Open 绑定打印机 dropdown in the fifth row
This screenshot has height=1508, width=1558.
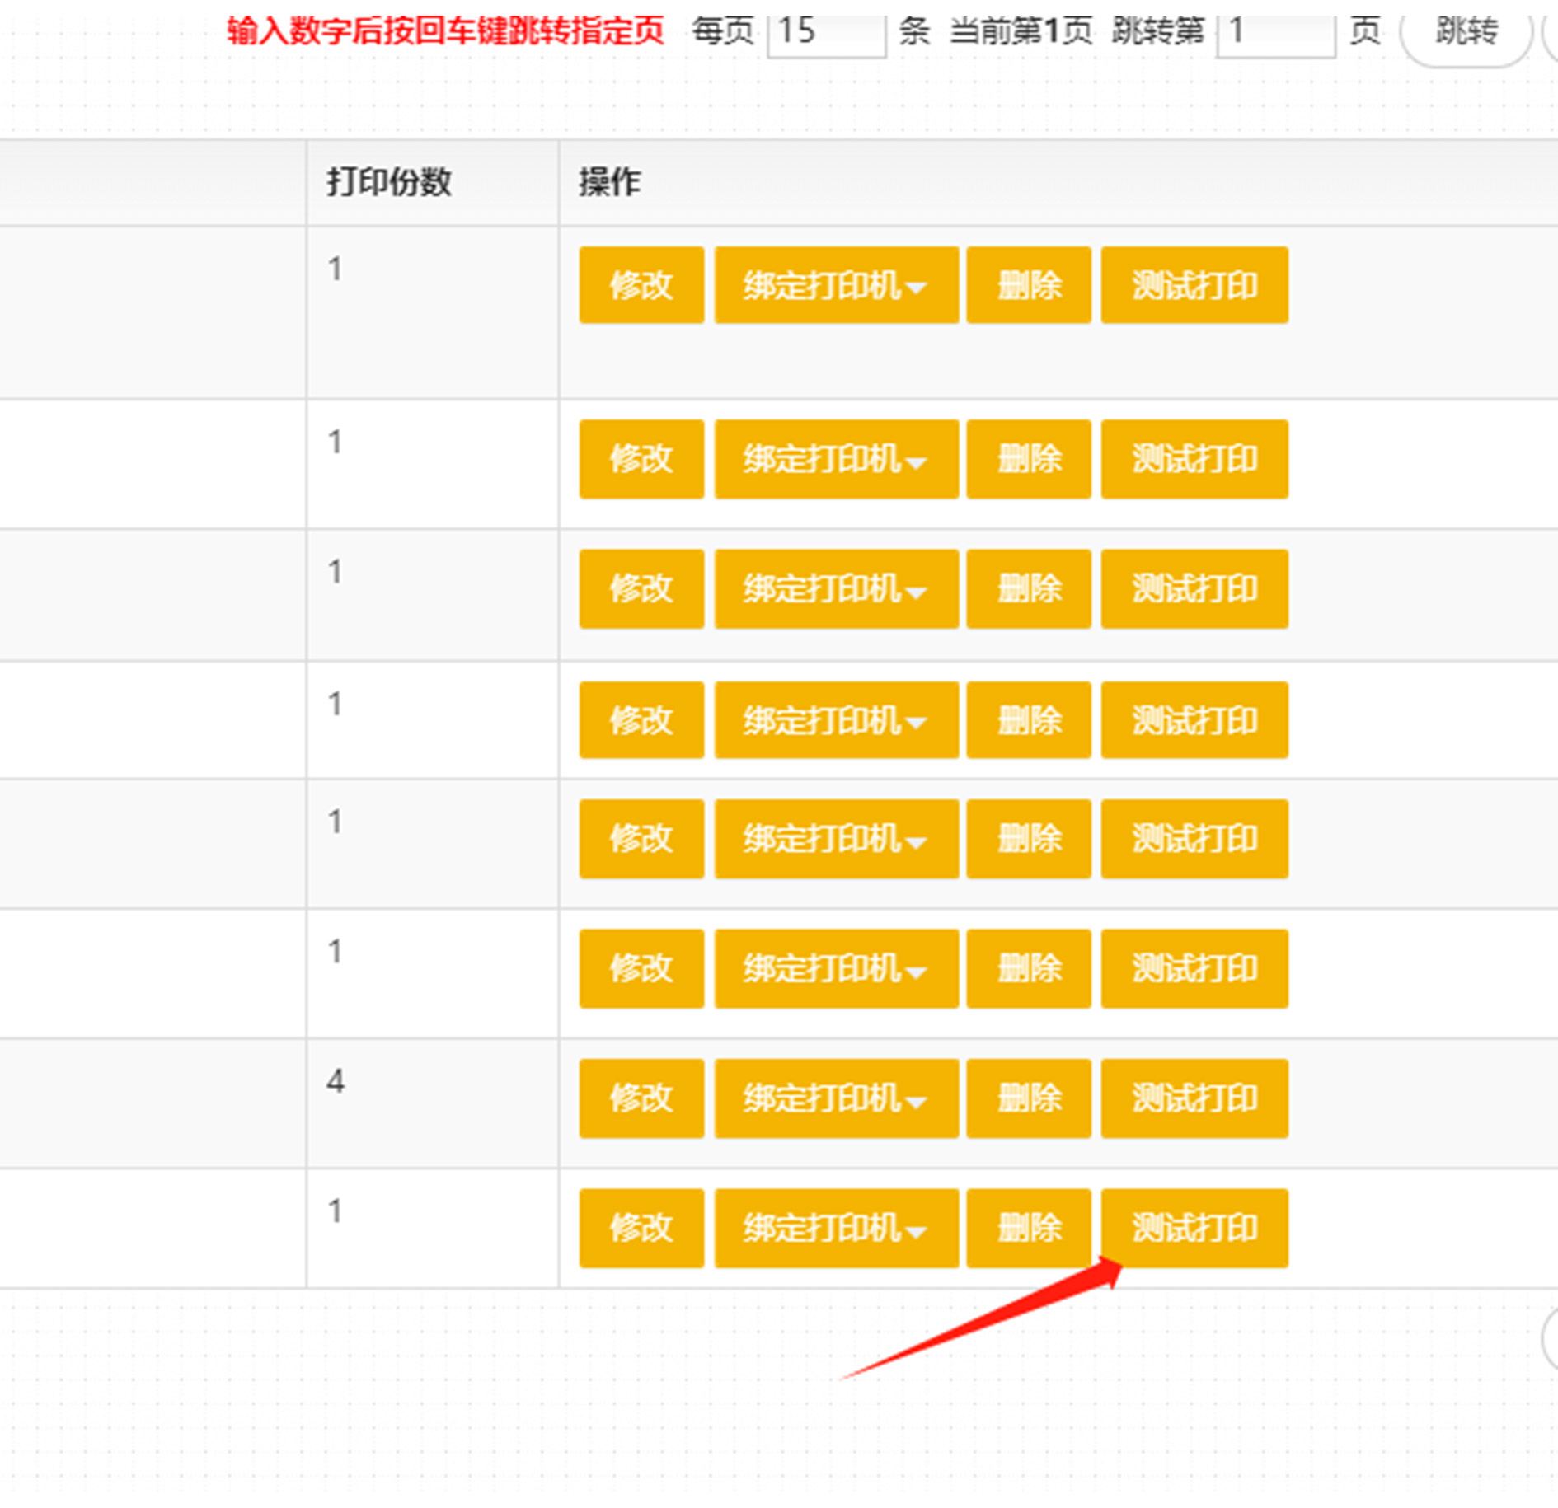(836, 838)
